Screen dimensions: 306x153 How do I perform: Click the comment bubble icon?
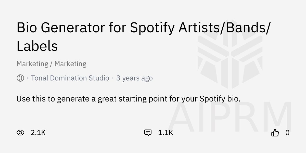pos(148,133)
